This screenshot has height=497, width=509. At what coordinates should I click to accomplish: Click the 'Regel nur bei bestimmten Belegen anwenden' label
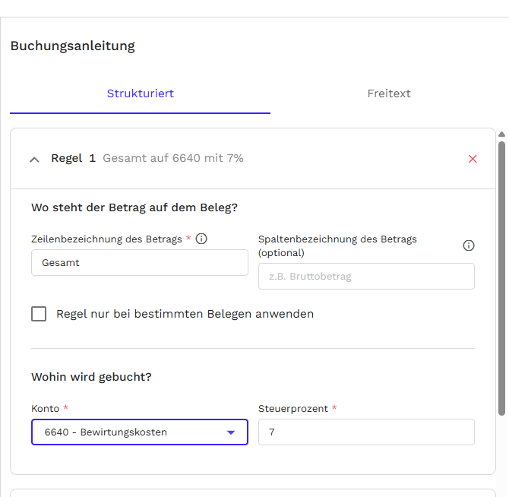pyautogui.click(x=185, y=314)
